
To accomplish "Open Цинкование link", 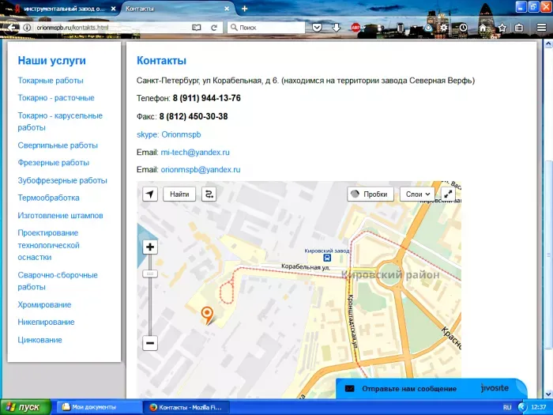I will (x=39, y=340).
